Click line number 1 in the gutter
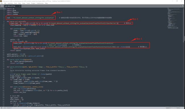Screen dimensions: 185x109 [x=4, y=9]
